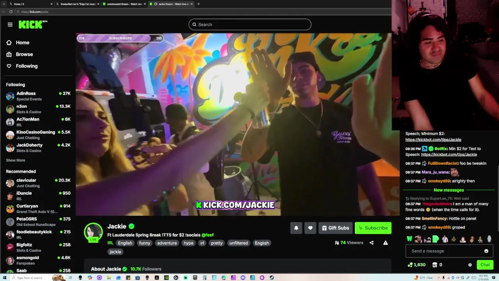Open n3on channel in Following list

tap(38, 109)
